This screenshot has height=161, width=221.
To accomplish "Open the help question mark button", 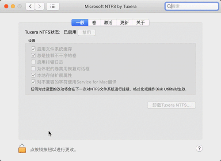I will point(199,148).
